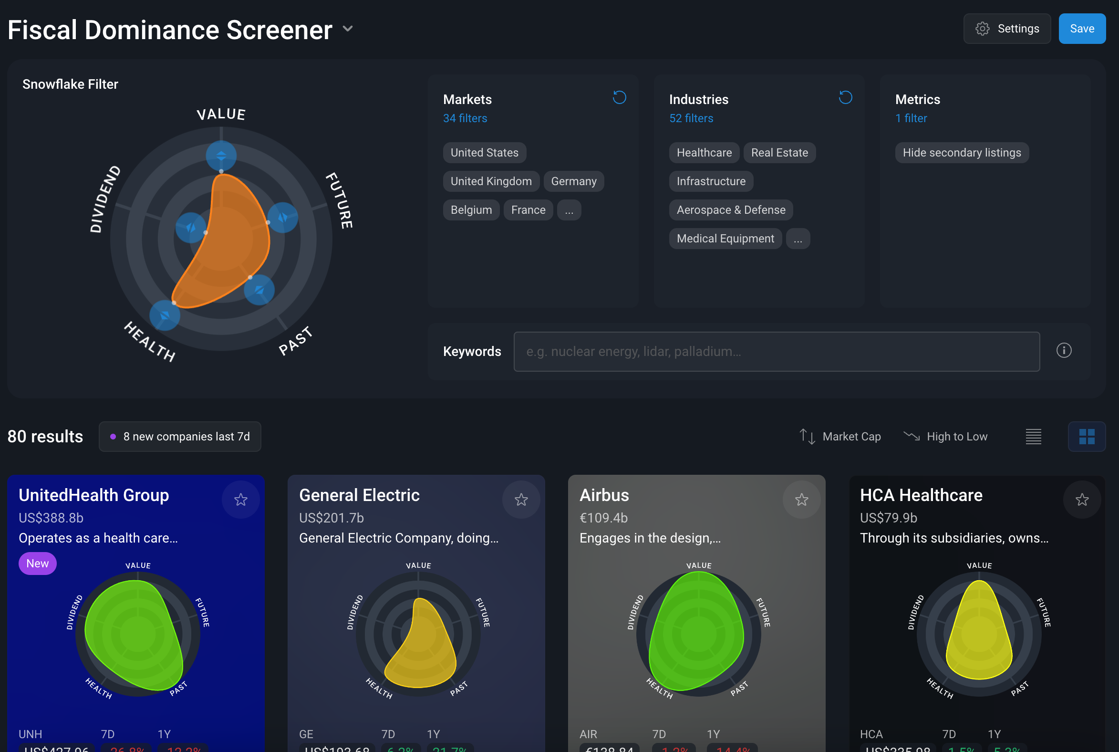Screen dimensions: 1119x752
Task: Select the Dividend slider handle on snowflake
Action: point(191,227)
